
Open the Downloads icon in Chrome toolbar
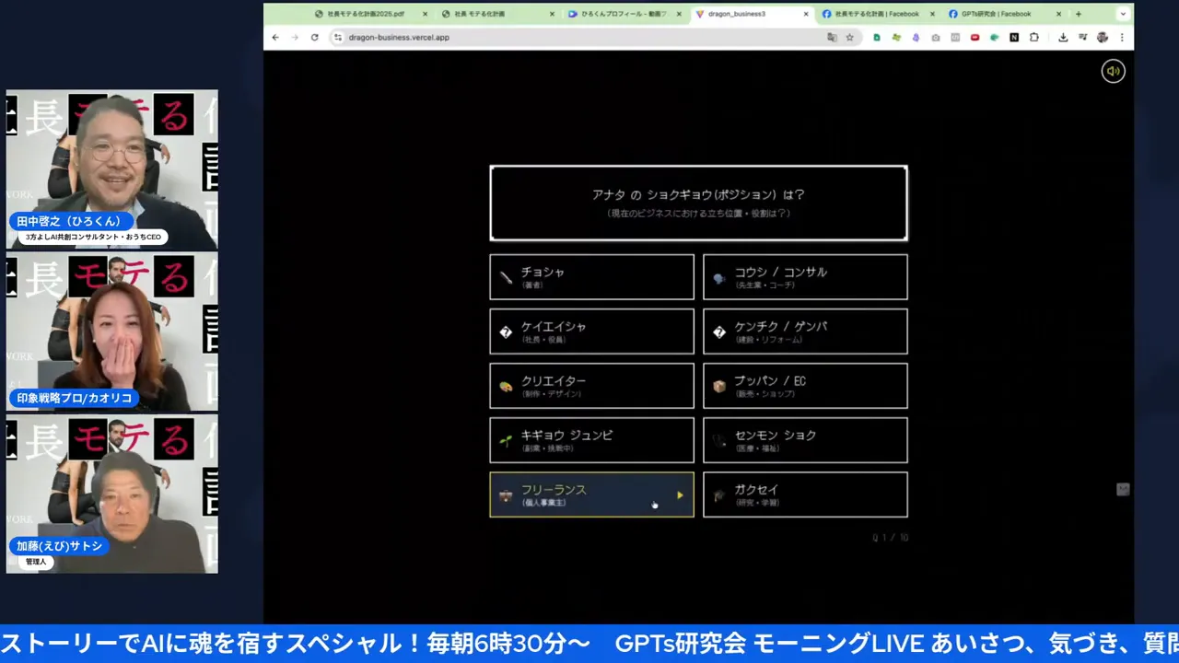[1064, 38]
